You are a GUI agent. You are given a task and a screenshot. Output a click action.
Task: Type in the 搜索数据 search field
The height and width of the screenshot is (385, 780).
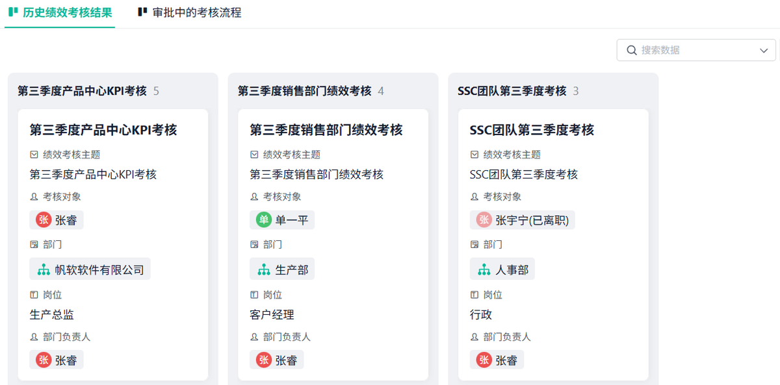(695, 51)
